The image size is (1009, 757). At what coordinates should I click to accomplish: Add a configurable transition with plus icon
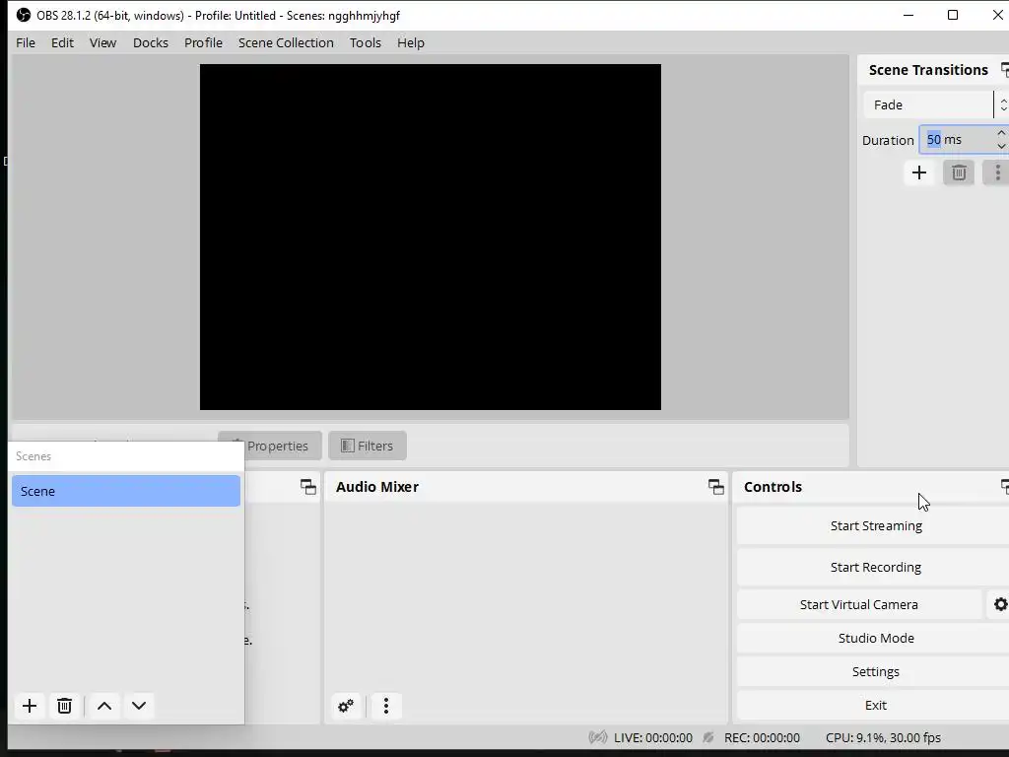[x=919, y=172]
